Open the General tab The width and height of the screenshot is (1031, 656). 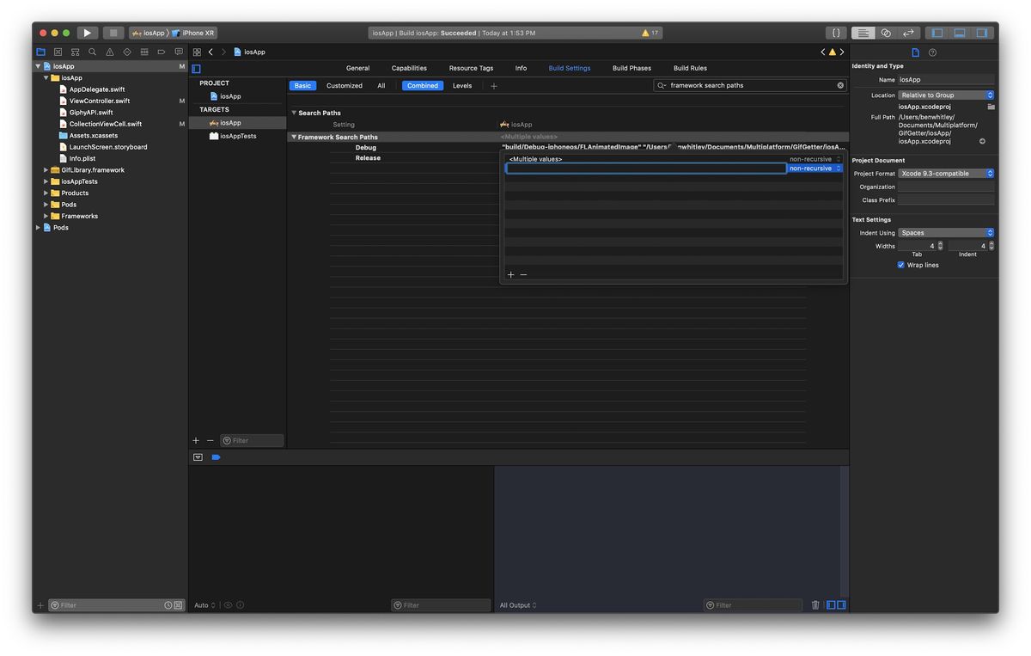coord(357,68)
